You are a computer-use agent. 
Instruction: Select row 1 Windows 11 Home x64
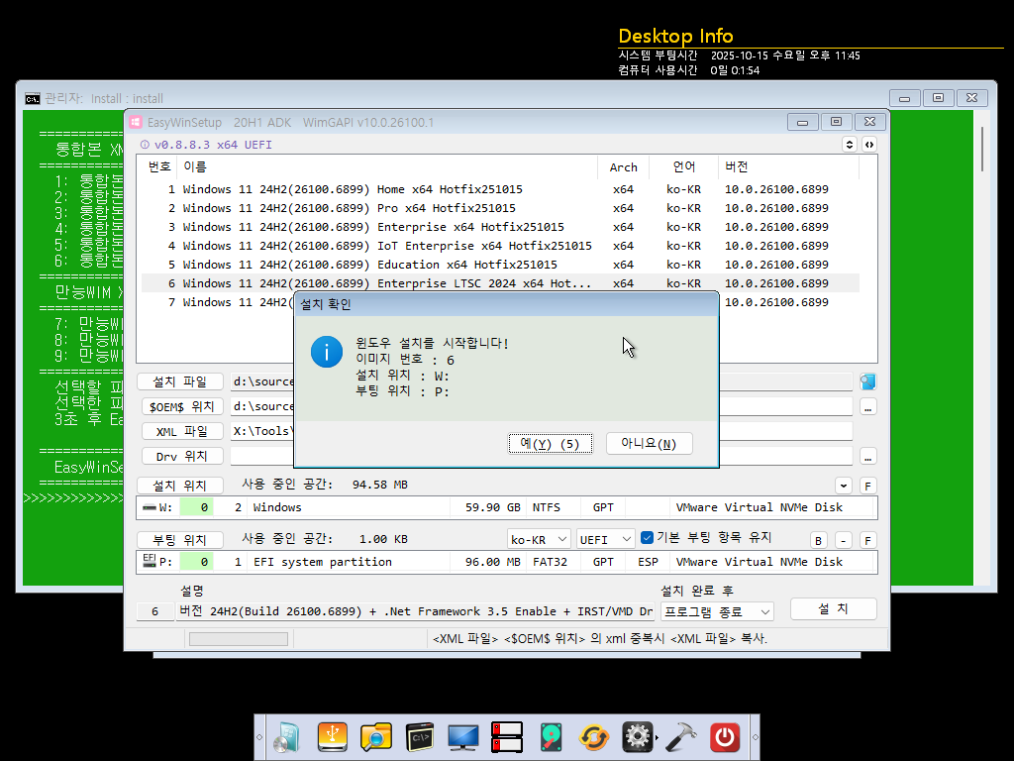pos(500,189)
